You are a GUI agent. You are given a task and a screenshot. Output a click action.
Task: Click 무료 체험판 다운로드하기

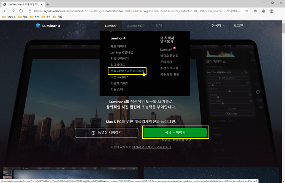[x=127, y=71]
